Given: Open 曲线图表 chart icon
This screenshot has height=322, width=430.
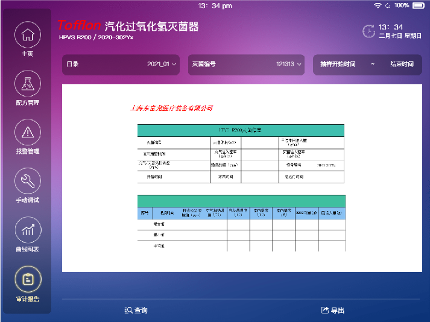Looking at the screenshot, I should tap(27, 230).
